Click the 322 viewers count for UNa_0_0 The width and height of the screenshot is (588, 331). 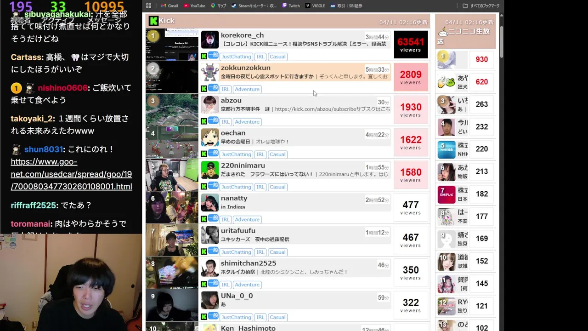411,305
